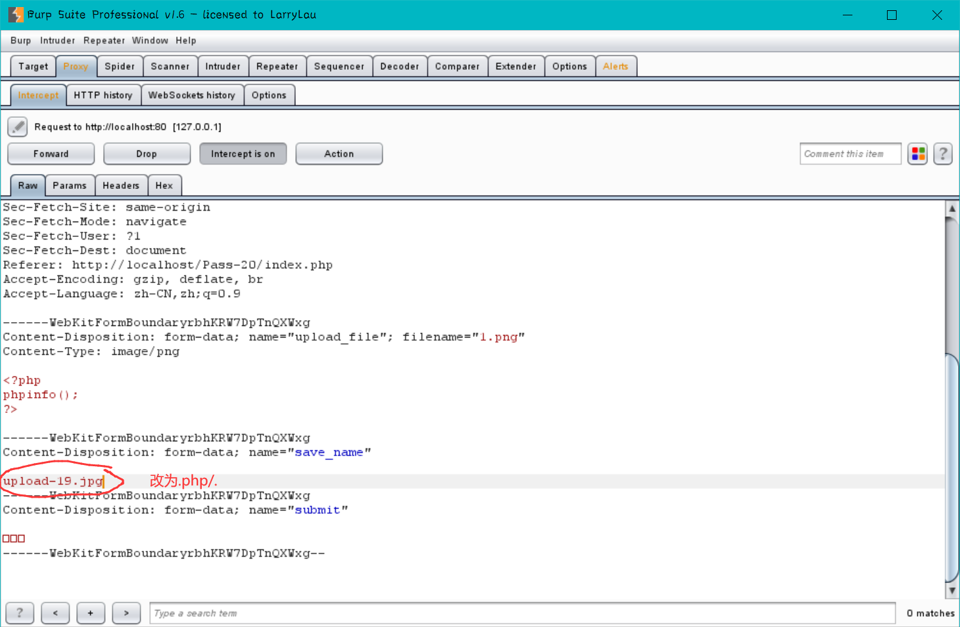This screenshot has width=960, height=627.
Task: Switch to the Target tab
Action: pos(33,66)
